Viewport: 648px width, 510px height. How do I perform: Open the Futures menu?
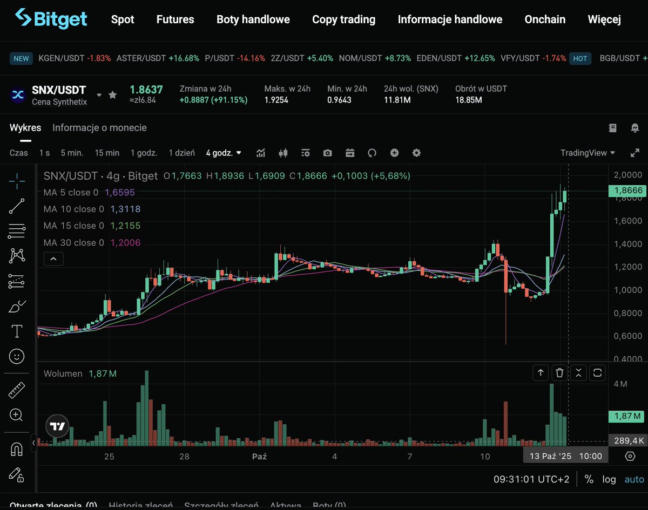coord(175,19)
